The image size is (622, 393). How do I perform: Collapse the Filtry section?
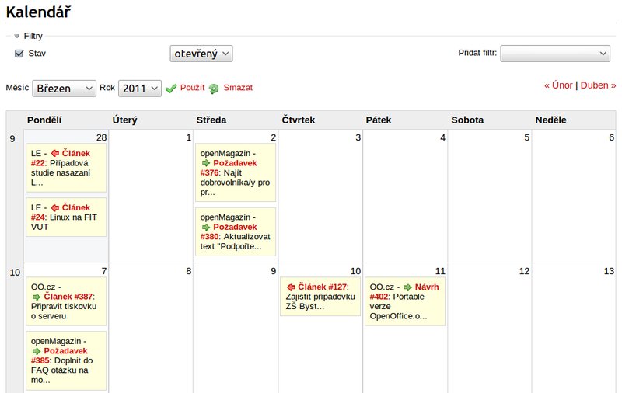click(16, 36)
